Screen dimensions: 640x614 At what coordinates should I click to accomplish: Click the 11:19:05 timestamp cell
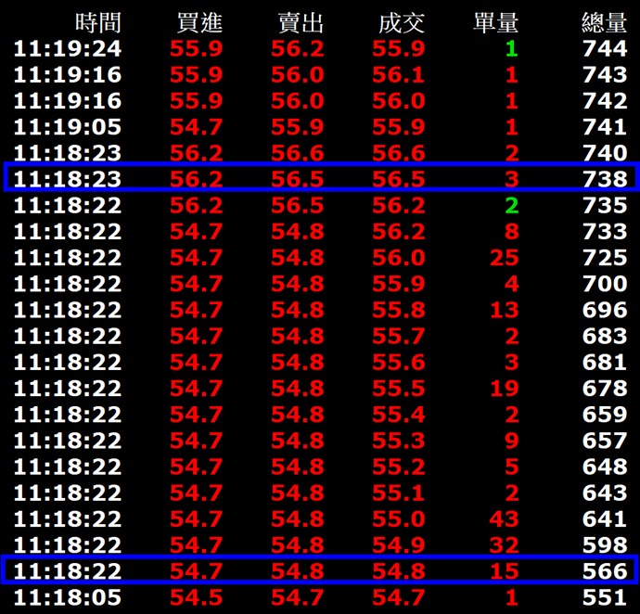click(68, 127)
